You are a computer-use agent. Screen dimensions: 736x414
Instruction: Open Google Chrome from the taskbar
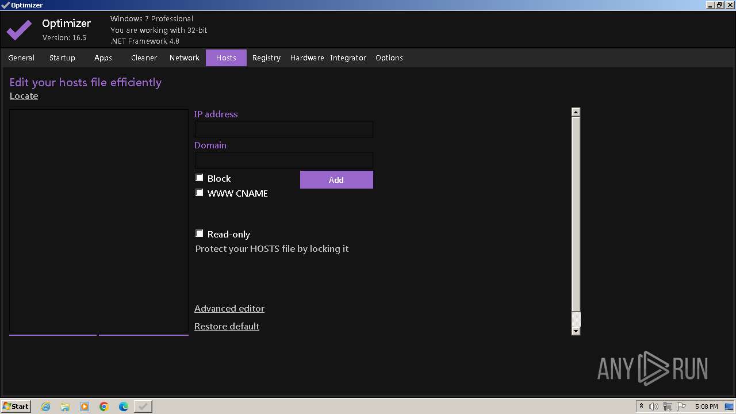104,407
